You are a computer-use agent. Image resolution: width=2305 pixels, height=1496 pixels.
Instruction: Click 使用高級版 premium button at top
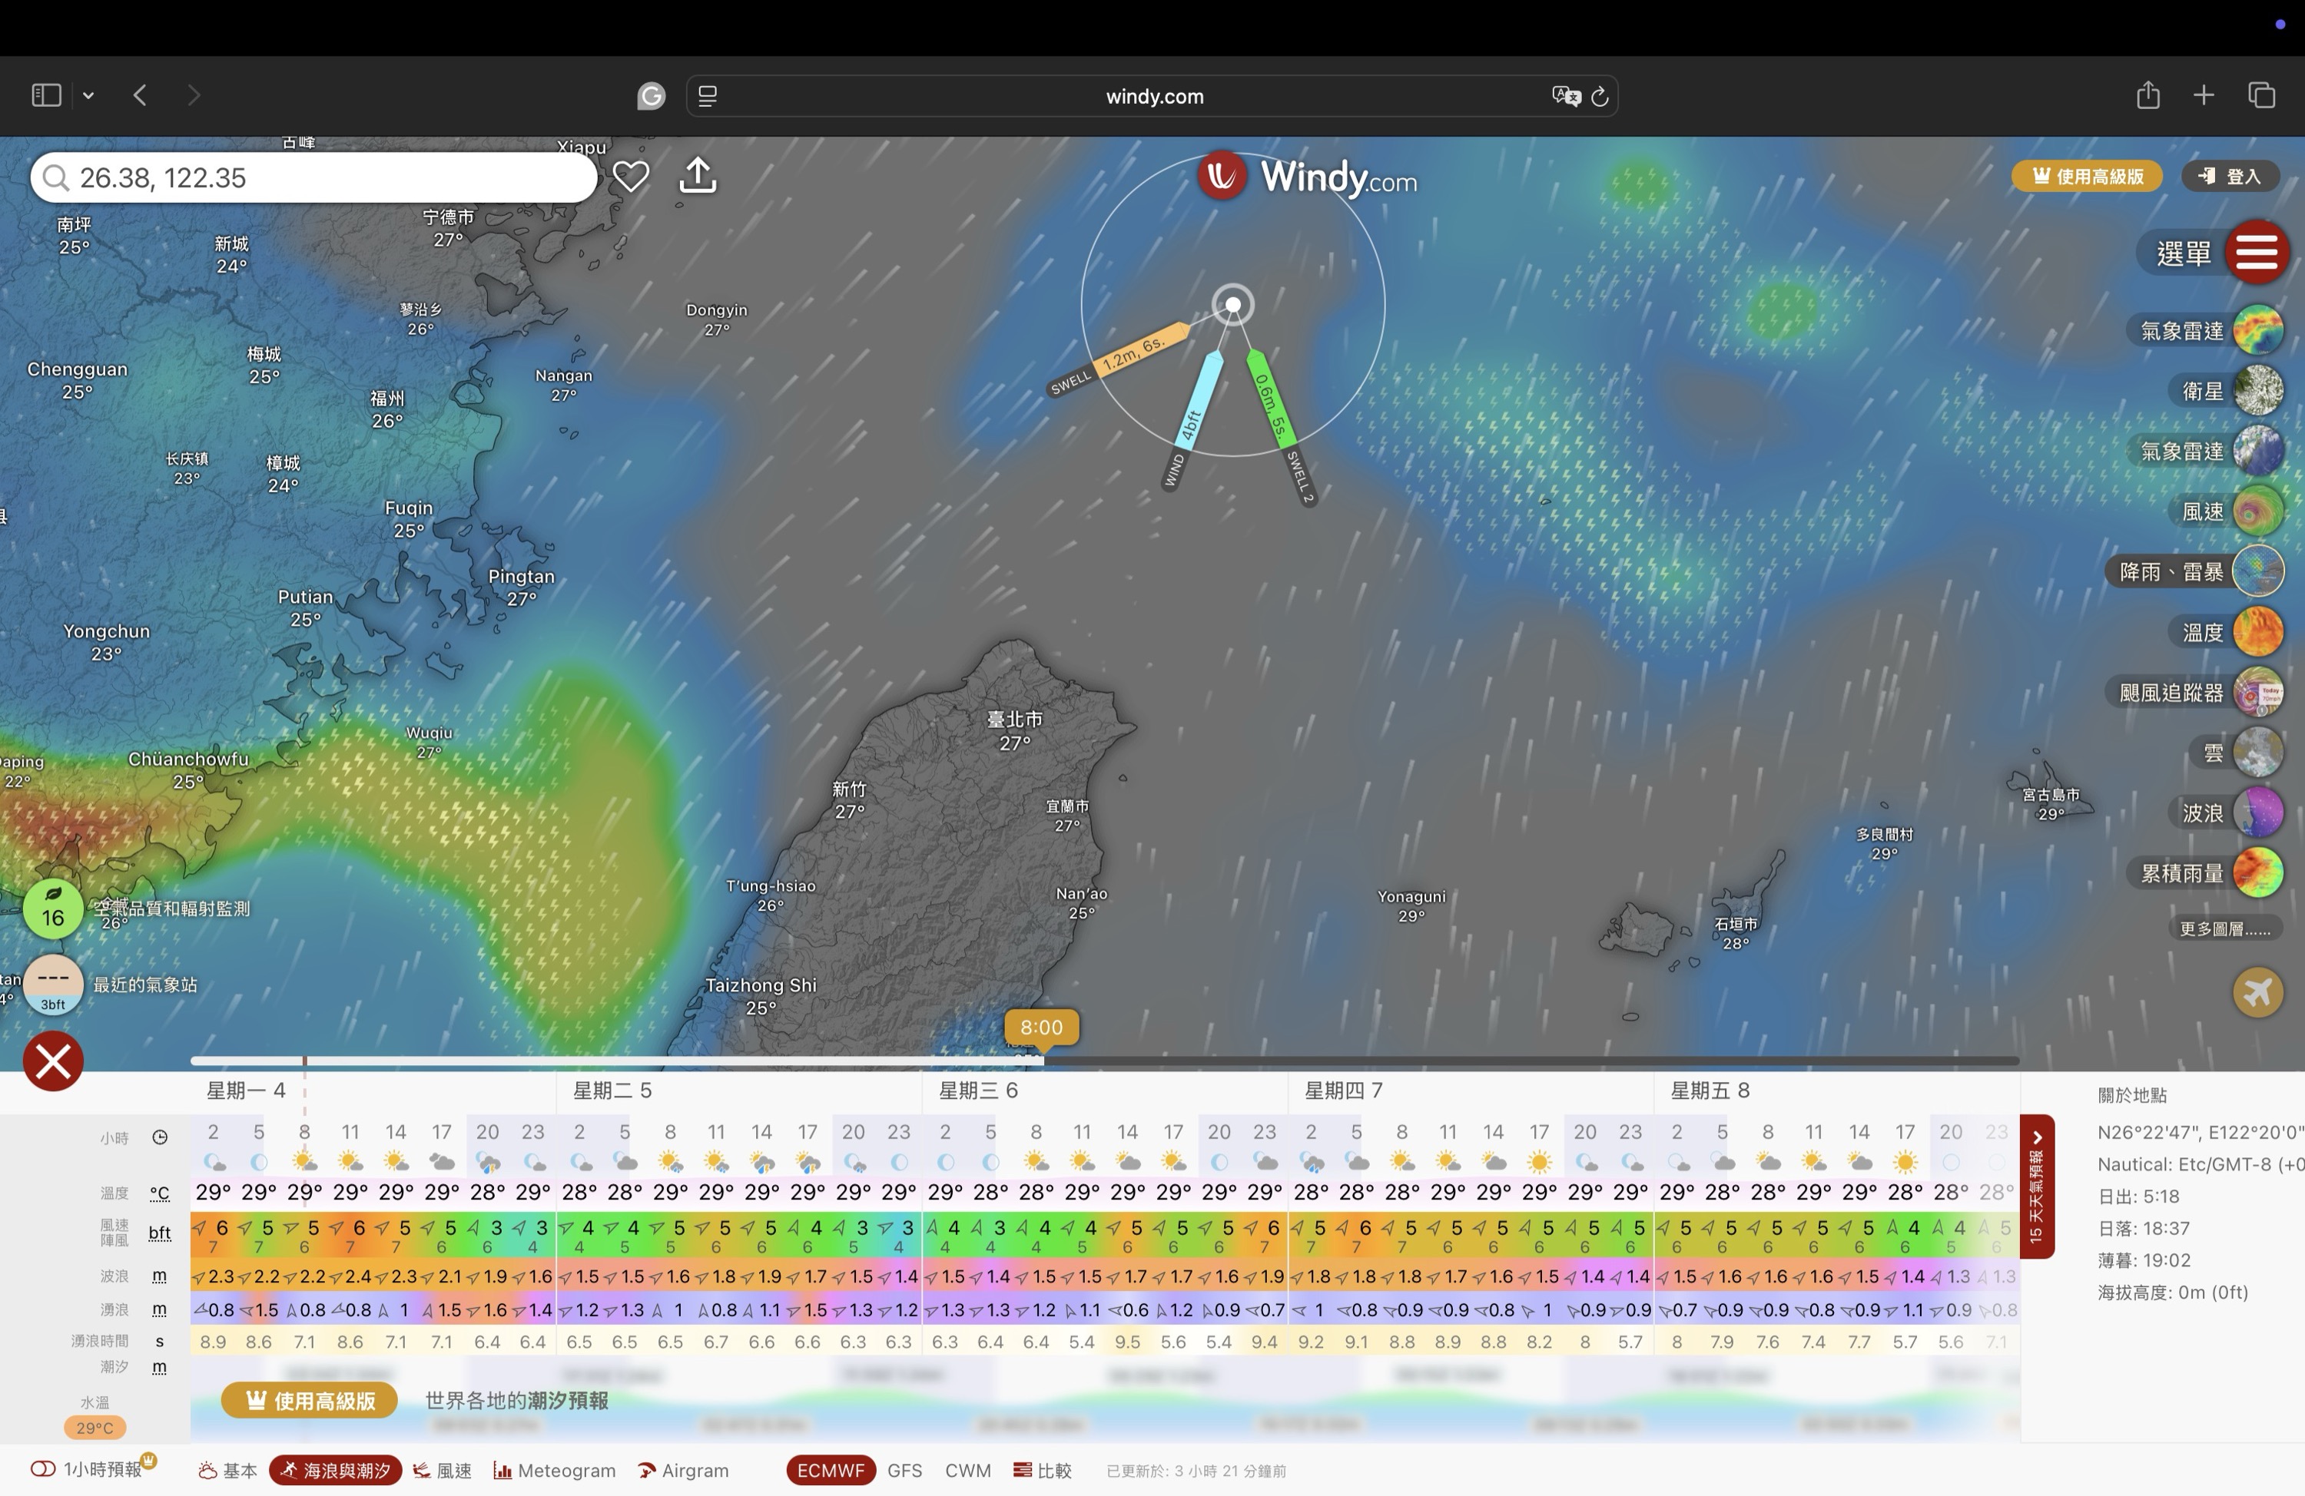point(2087,176)
